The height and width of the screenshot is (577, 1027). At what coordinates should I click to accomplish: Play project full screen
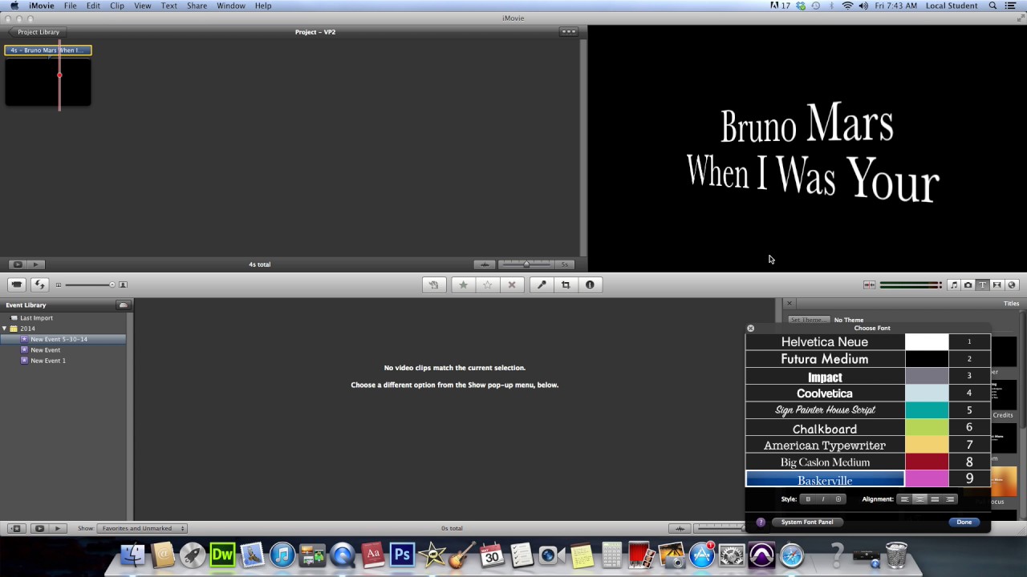pyautogui.click(x=18, y=264)
